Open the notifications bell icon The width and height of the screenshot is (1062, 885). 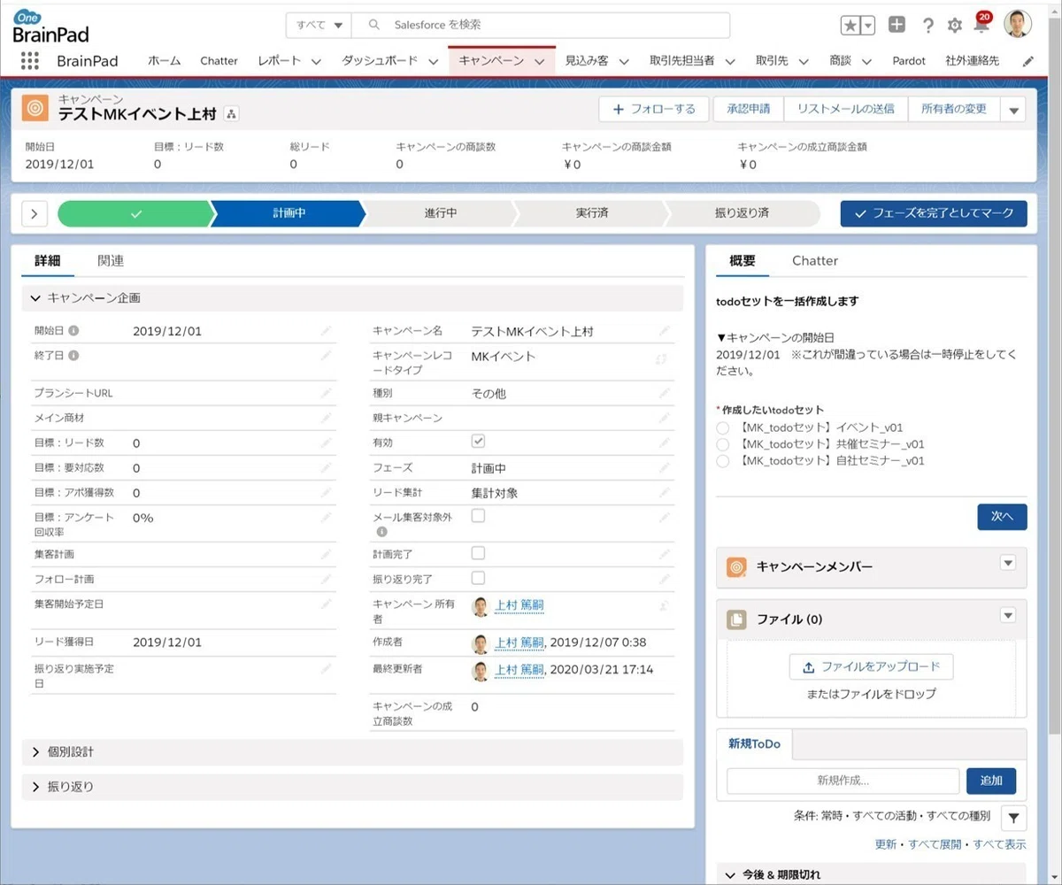pos(981,25)
